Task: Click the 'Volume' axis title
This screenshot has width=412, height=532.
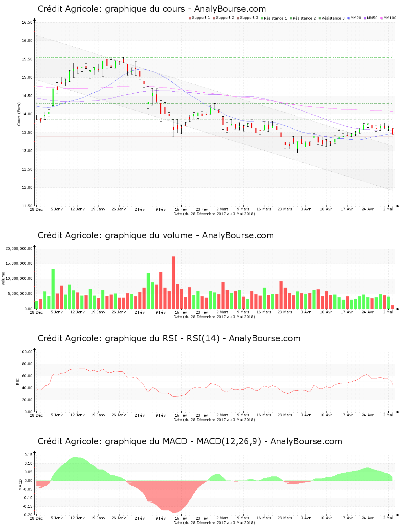Action: pyautogui.click(x=3, y=279)
